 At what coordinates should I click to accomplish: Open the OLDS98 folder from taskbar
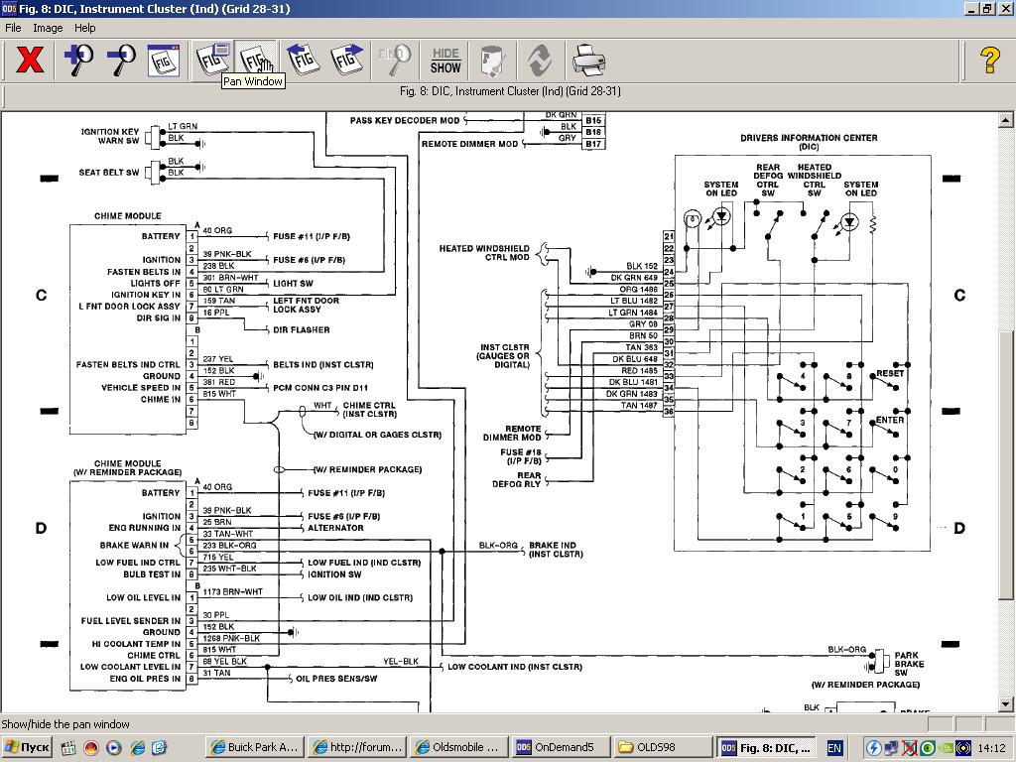(662, 747)
